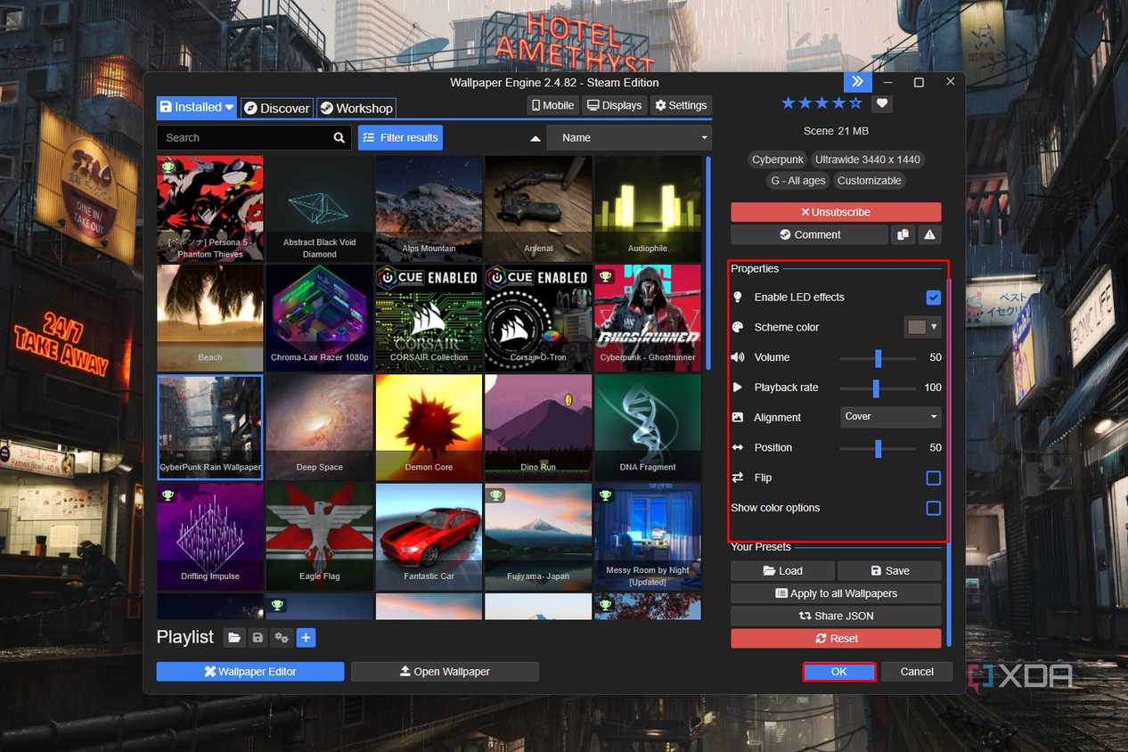
Task: Click the Share JSON button
Action: pos(836,616)
